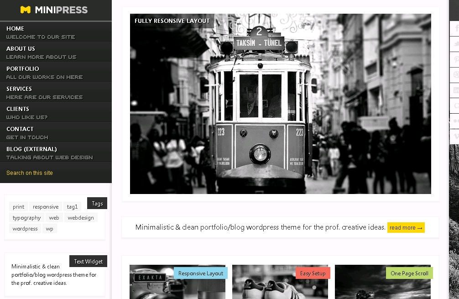Viewport: 459px width, 299px height.
Task: Click the Facebook social icon
Action: [x=455, y=29]
